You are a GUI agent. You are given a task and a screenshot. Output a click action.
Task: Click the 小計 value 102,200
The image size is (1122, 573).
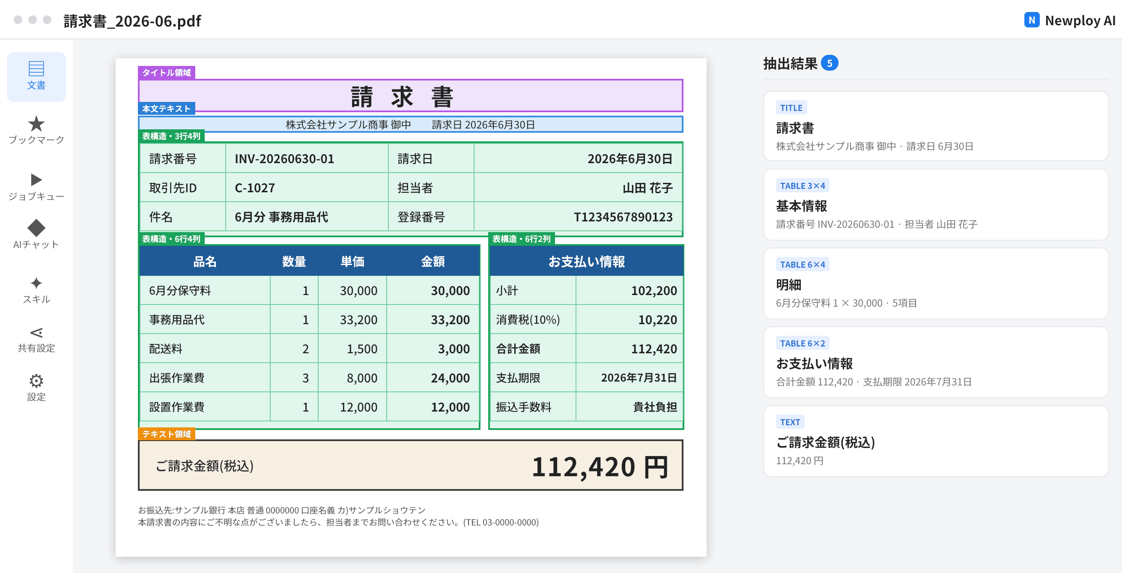pos(629,290)
